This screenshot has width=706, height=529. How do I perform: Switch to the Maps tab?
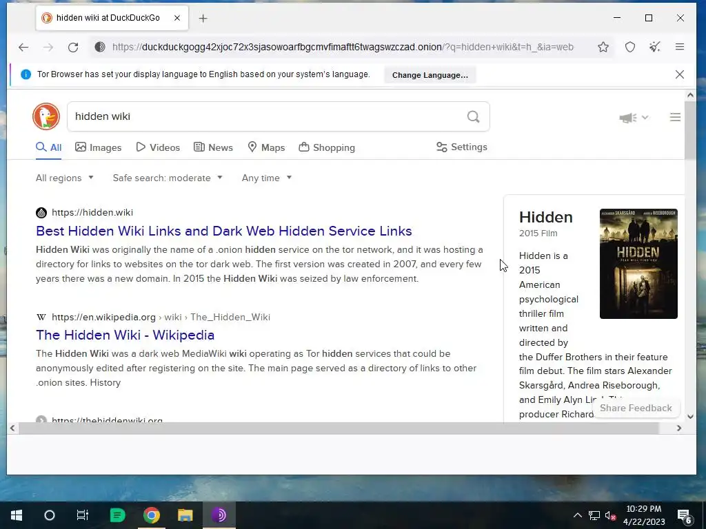pos(267,147)
